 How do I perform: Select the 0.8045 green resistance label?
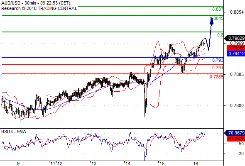pos(217,18)
